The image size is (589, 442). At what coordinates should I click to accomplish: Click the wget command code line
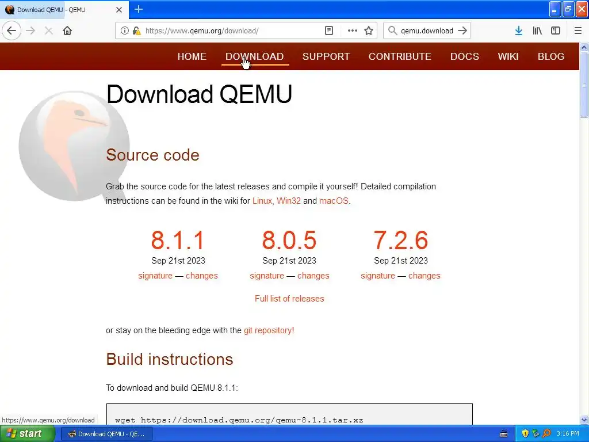pos(239,420)
